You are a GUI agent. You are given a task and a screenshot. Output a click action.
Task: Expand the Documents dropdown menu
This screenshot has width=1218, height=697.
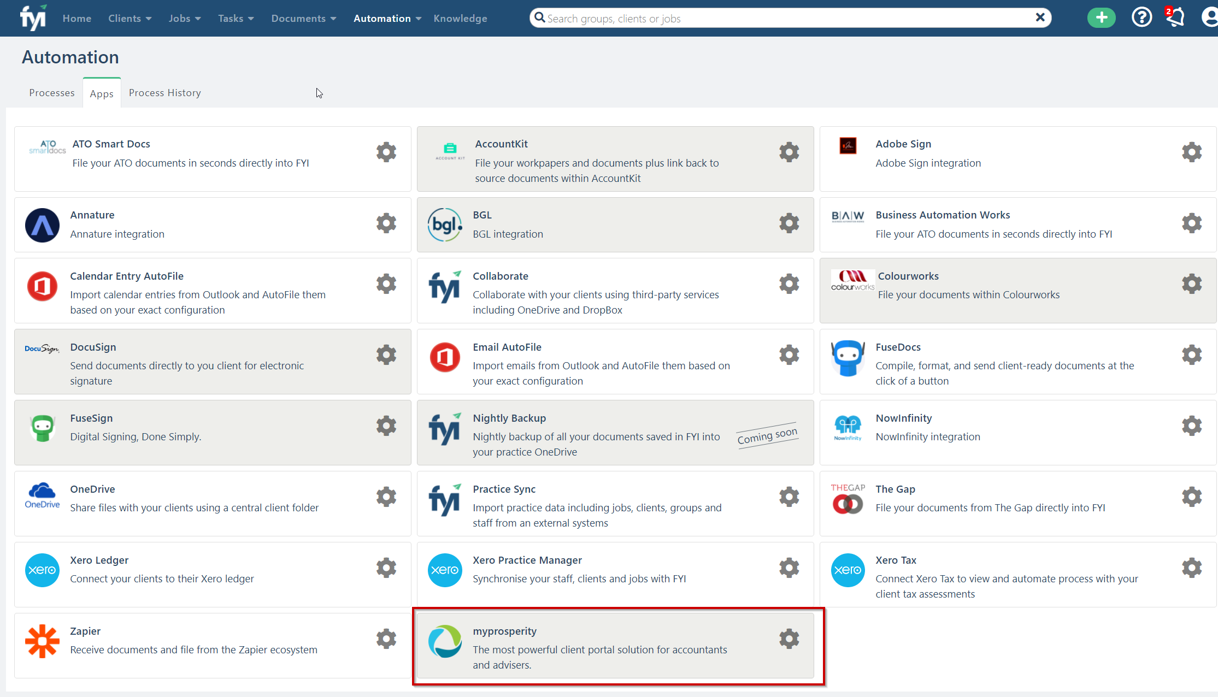(x=303, y=19)
